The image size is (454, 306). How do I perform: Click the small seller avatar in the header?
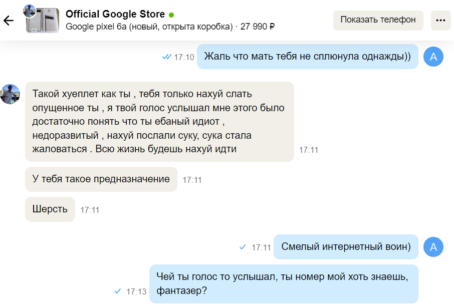point(30,11)
